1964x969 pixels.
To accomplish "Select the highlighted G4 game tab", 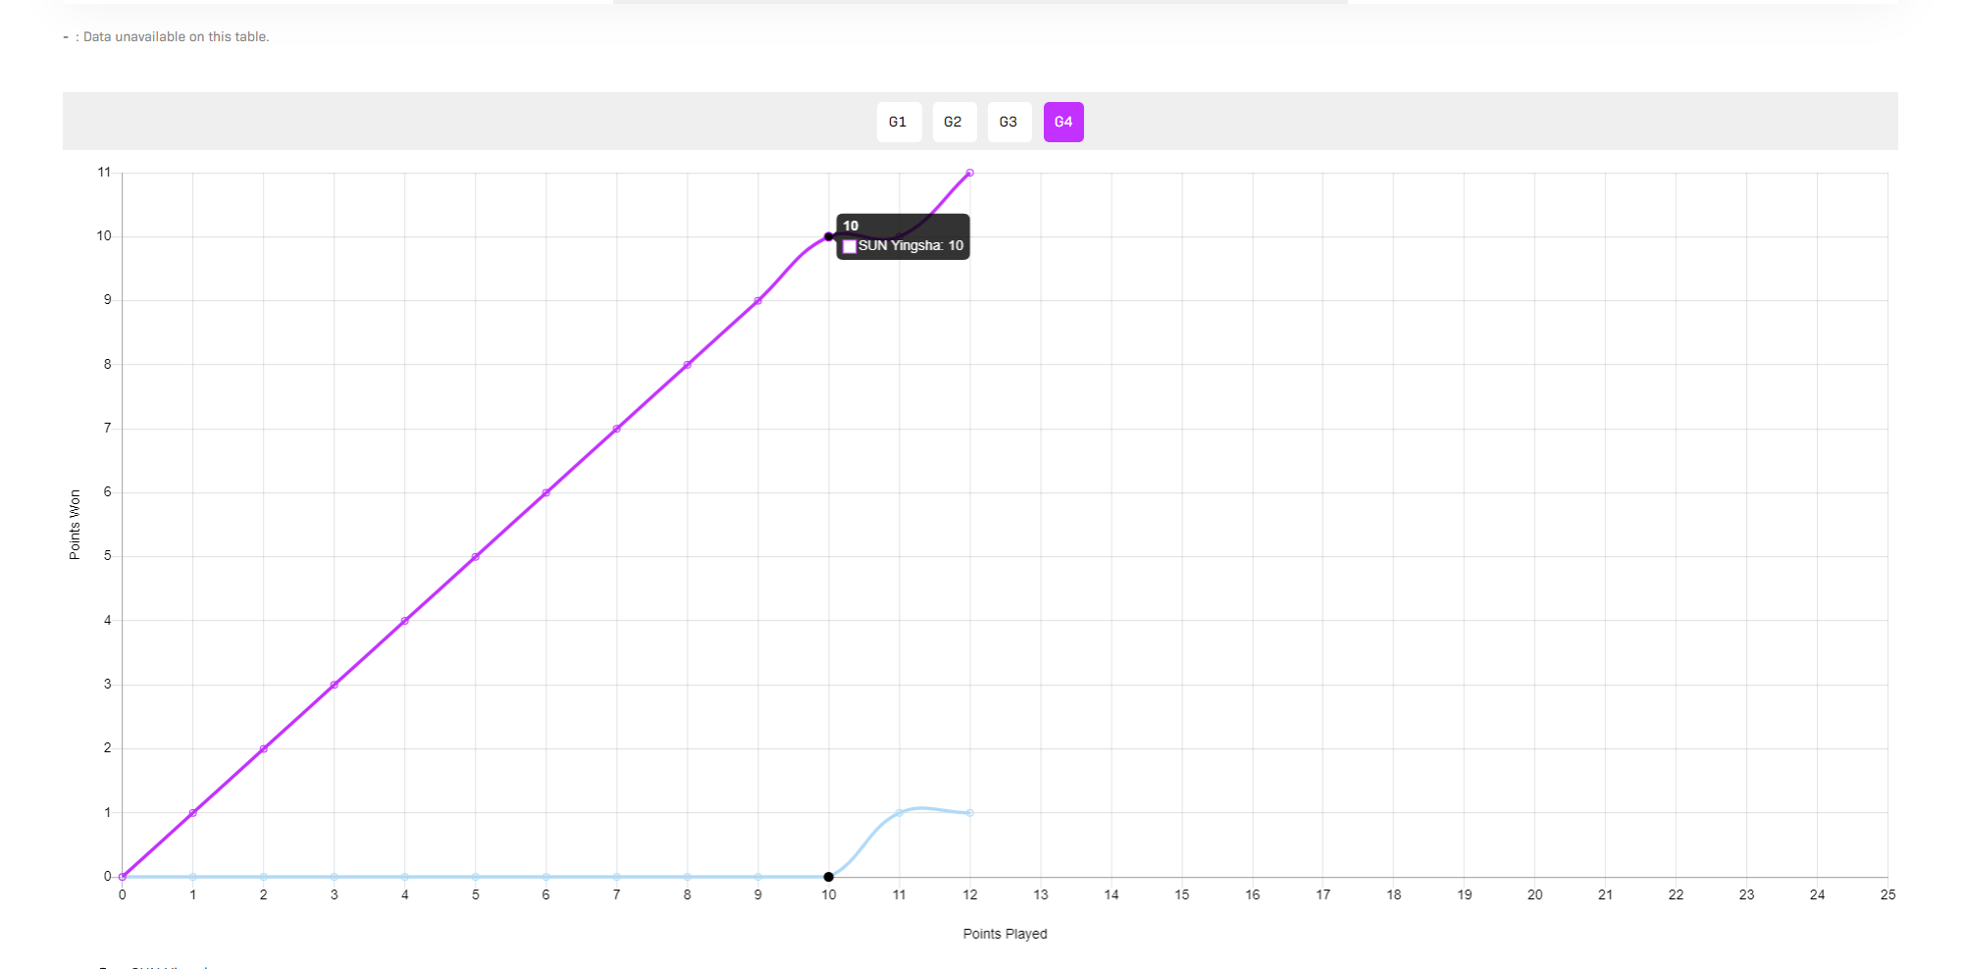I will point(1063,123).
